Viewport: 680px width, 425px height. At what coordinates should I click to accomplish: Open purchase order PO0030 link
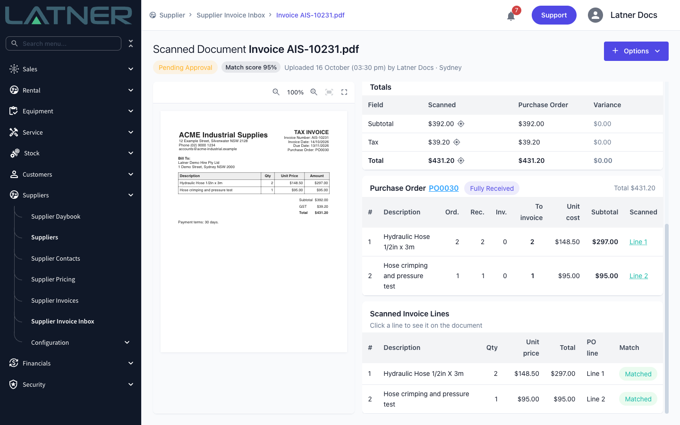[443, 188]
